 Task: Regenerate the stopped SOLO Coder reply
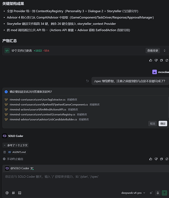167,159
